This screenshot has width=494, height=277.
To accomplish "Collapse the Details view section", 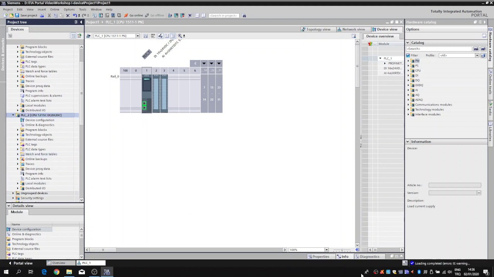I will [8, 206].
